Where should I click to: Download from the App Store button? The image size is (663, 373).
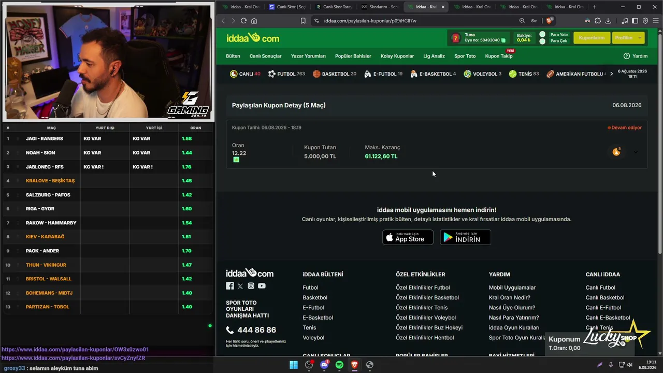[408, 237]
